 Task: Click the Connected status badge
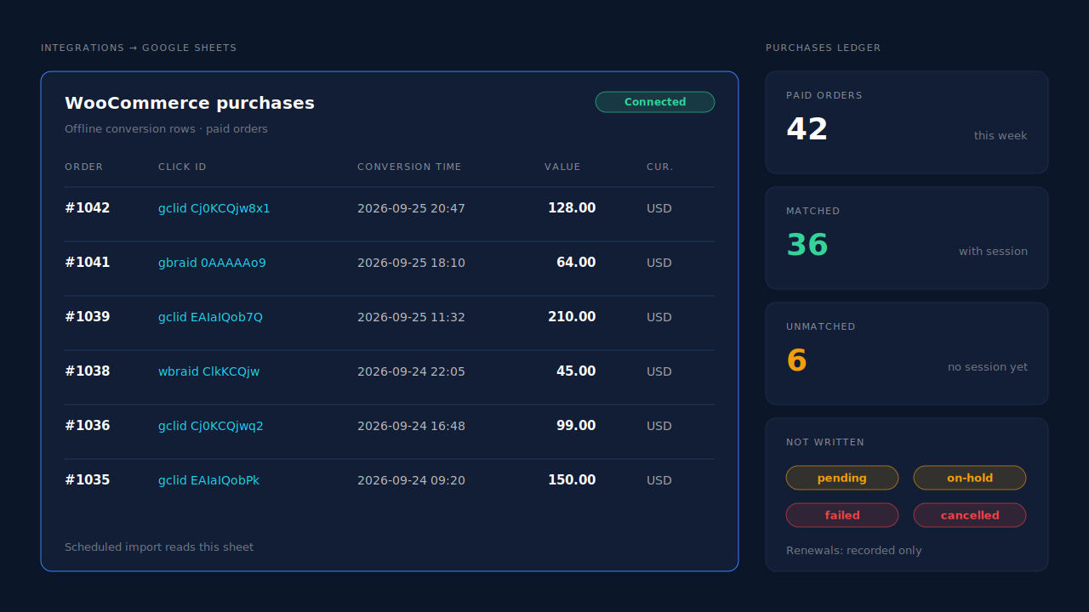pos(655,102)
